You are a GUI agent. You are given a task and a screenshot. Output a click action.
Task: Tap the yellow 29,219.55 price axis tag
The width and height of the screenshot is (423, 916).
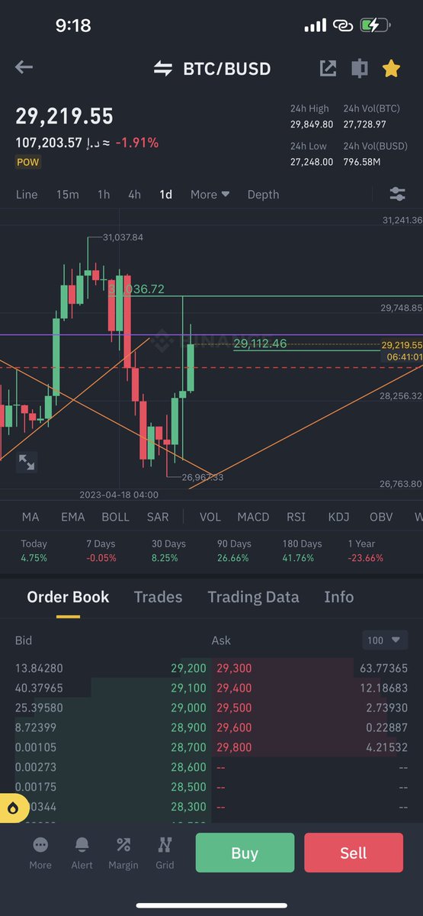(x=402, y=345)
